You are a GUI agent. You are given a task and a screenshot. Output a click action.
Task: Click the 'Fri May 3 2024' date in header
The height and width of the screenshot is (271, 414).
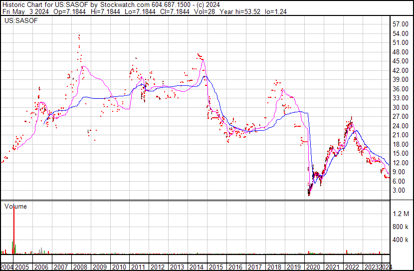tap(25, 11)
